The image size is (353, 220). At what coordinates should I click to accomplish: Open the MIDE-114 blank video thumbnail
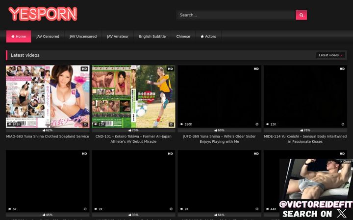pyautogui.click(x=305, y=96)
